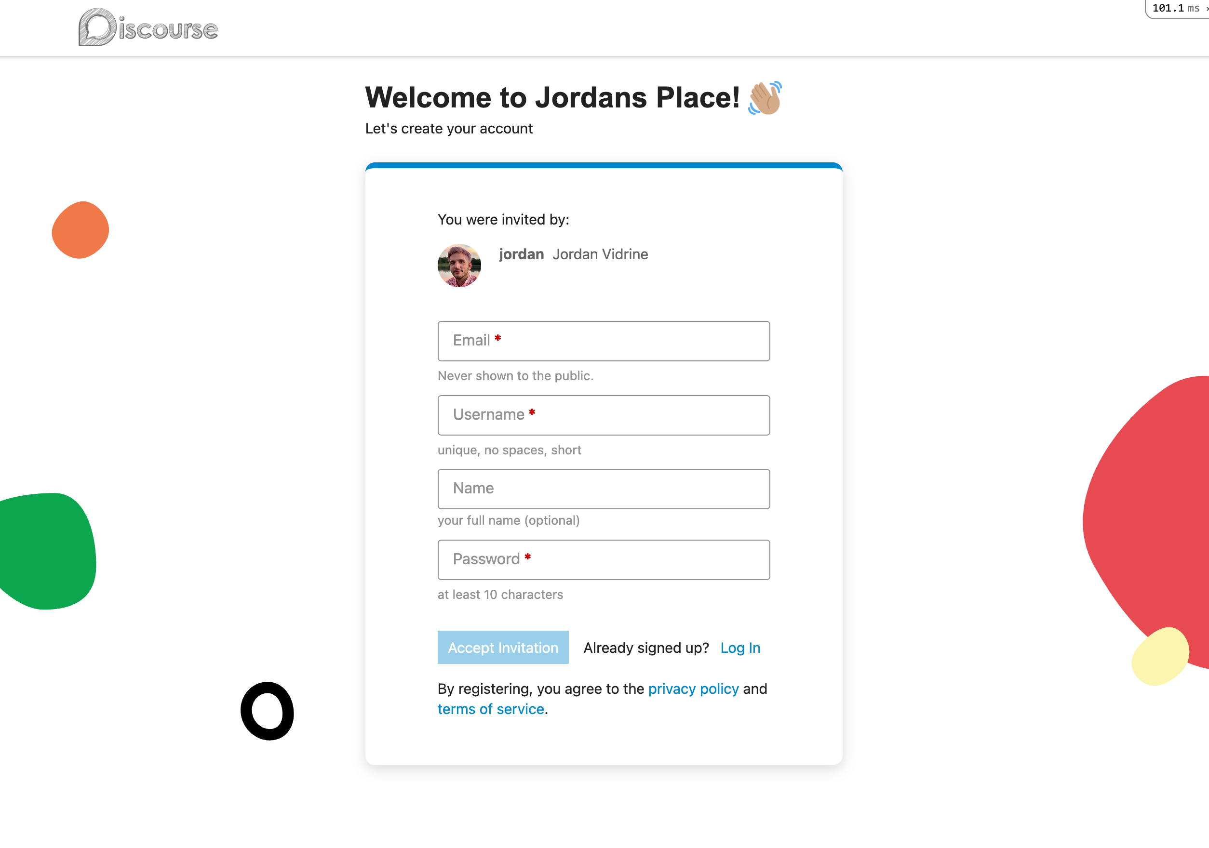Open jordan's avatar photo

click(x=459, y=265)
